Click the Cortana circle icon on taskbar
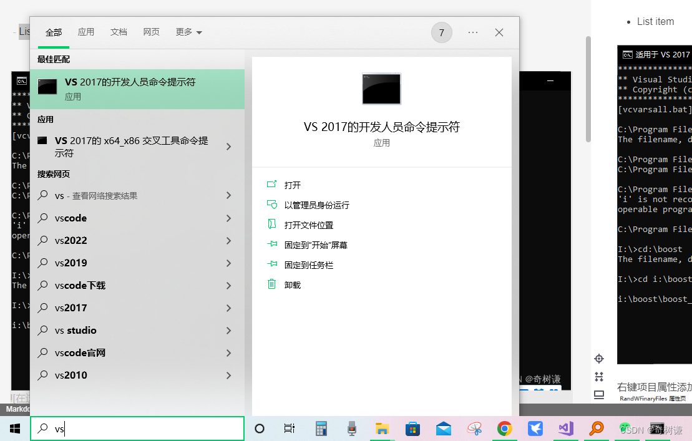The height and width of the screenshot is (441, 692). (x=260, y=428)
